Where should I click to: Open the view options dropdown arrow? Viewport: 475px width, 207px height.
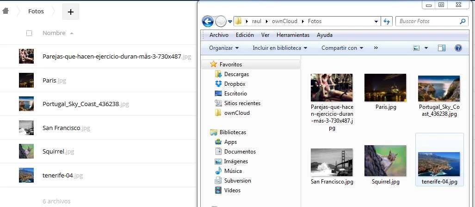coord(426,48)
